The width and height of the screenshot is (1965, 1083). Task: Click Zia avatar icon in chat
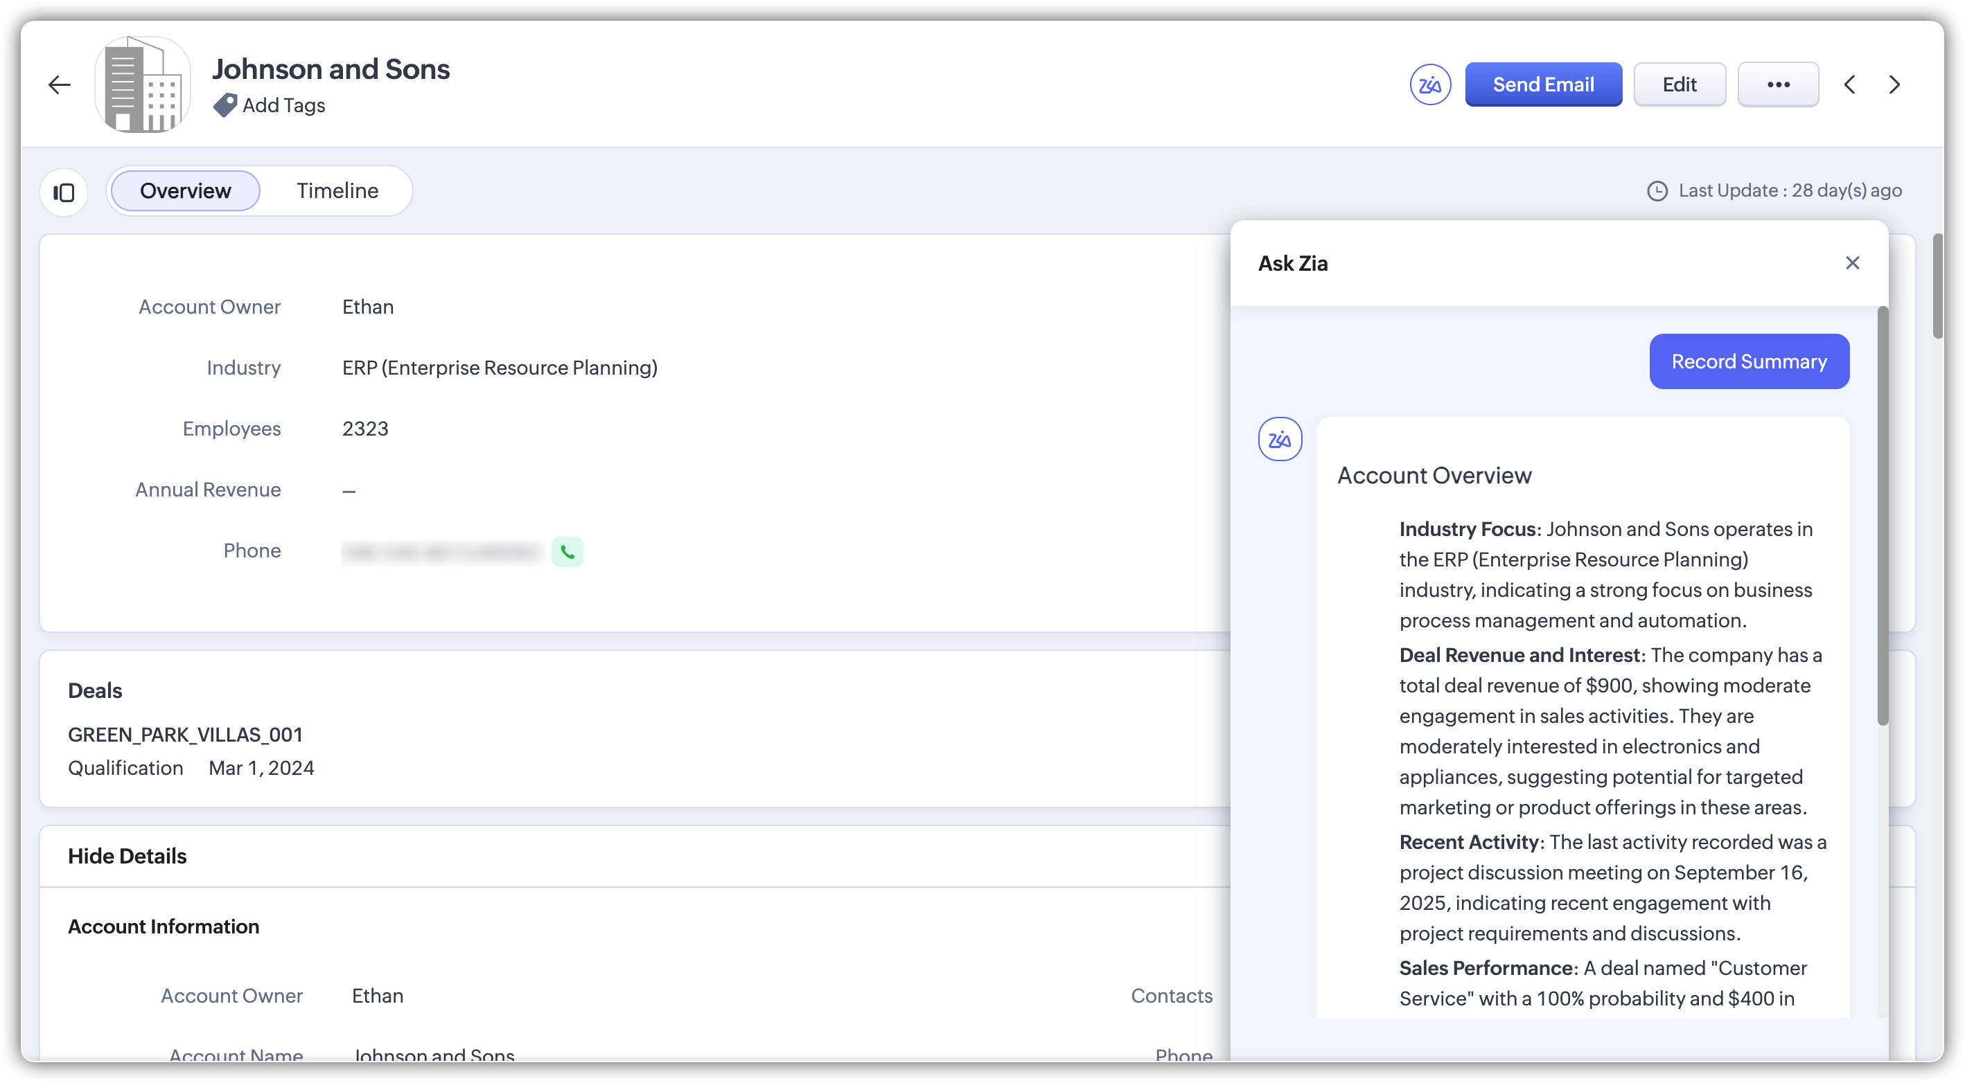[x=1279, y=439]
